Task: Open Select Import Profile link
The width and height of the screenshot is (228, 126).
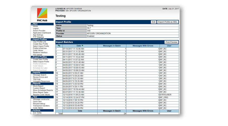Action: (41, 46)
